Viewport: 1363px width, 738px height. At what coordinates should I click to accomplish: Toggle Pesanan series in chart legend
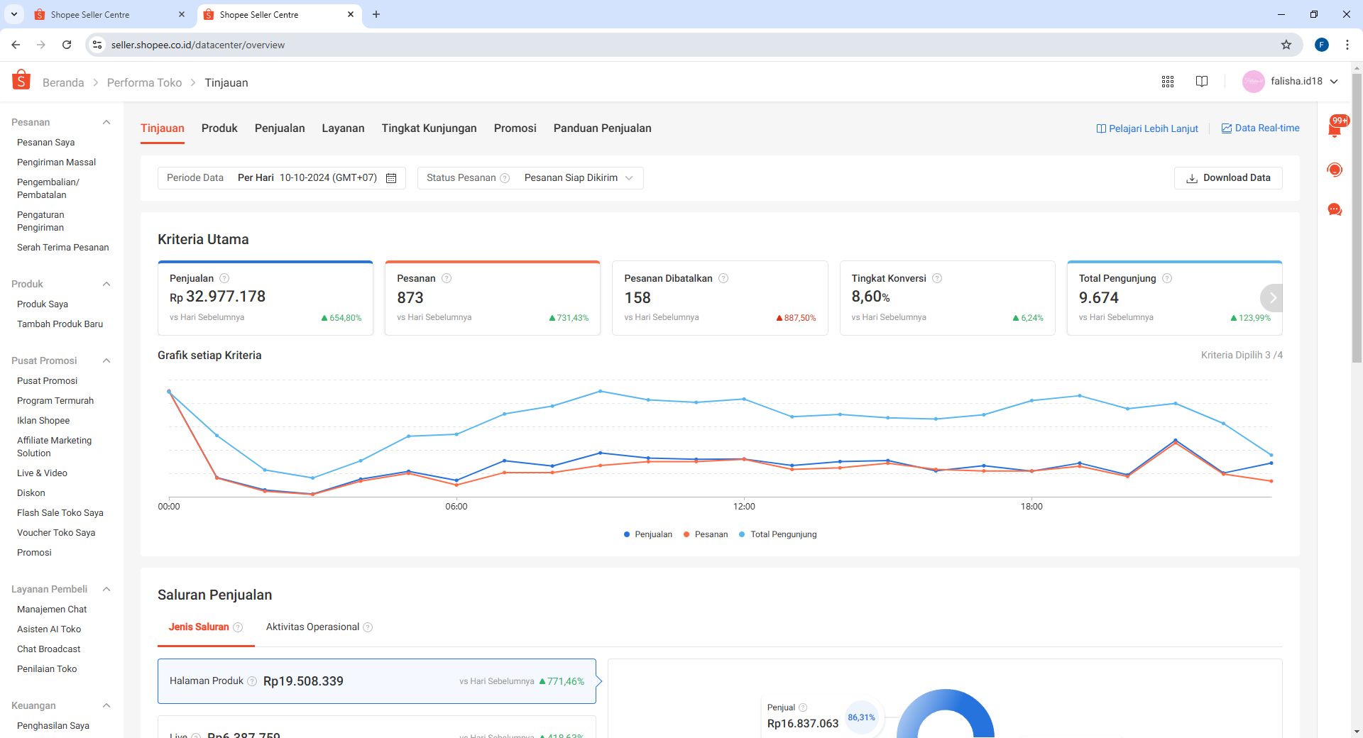706,534
